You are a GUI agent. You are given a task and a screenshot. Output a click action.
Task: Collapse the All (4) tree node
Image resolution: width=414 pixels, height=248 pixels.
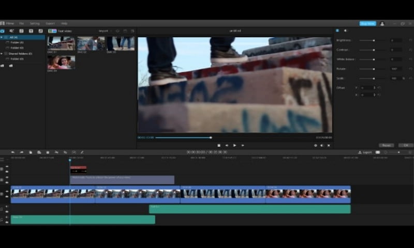click(x=2, y=37)
